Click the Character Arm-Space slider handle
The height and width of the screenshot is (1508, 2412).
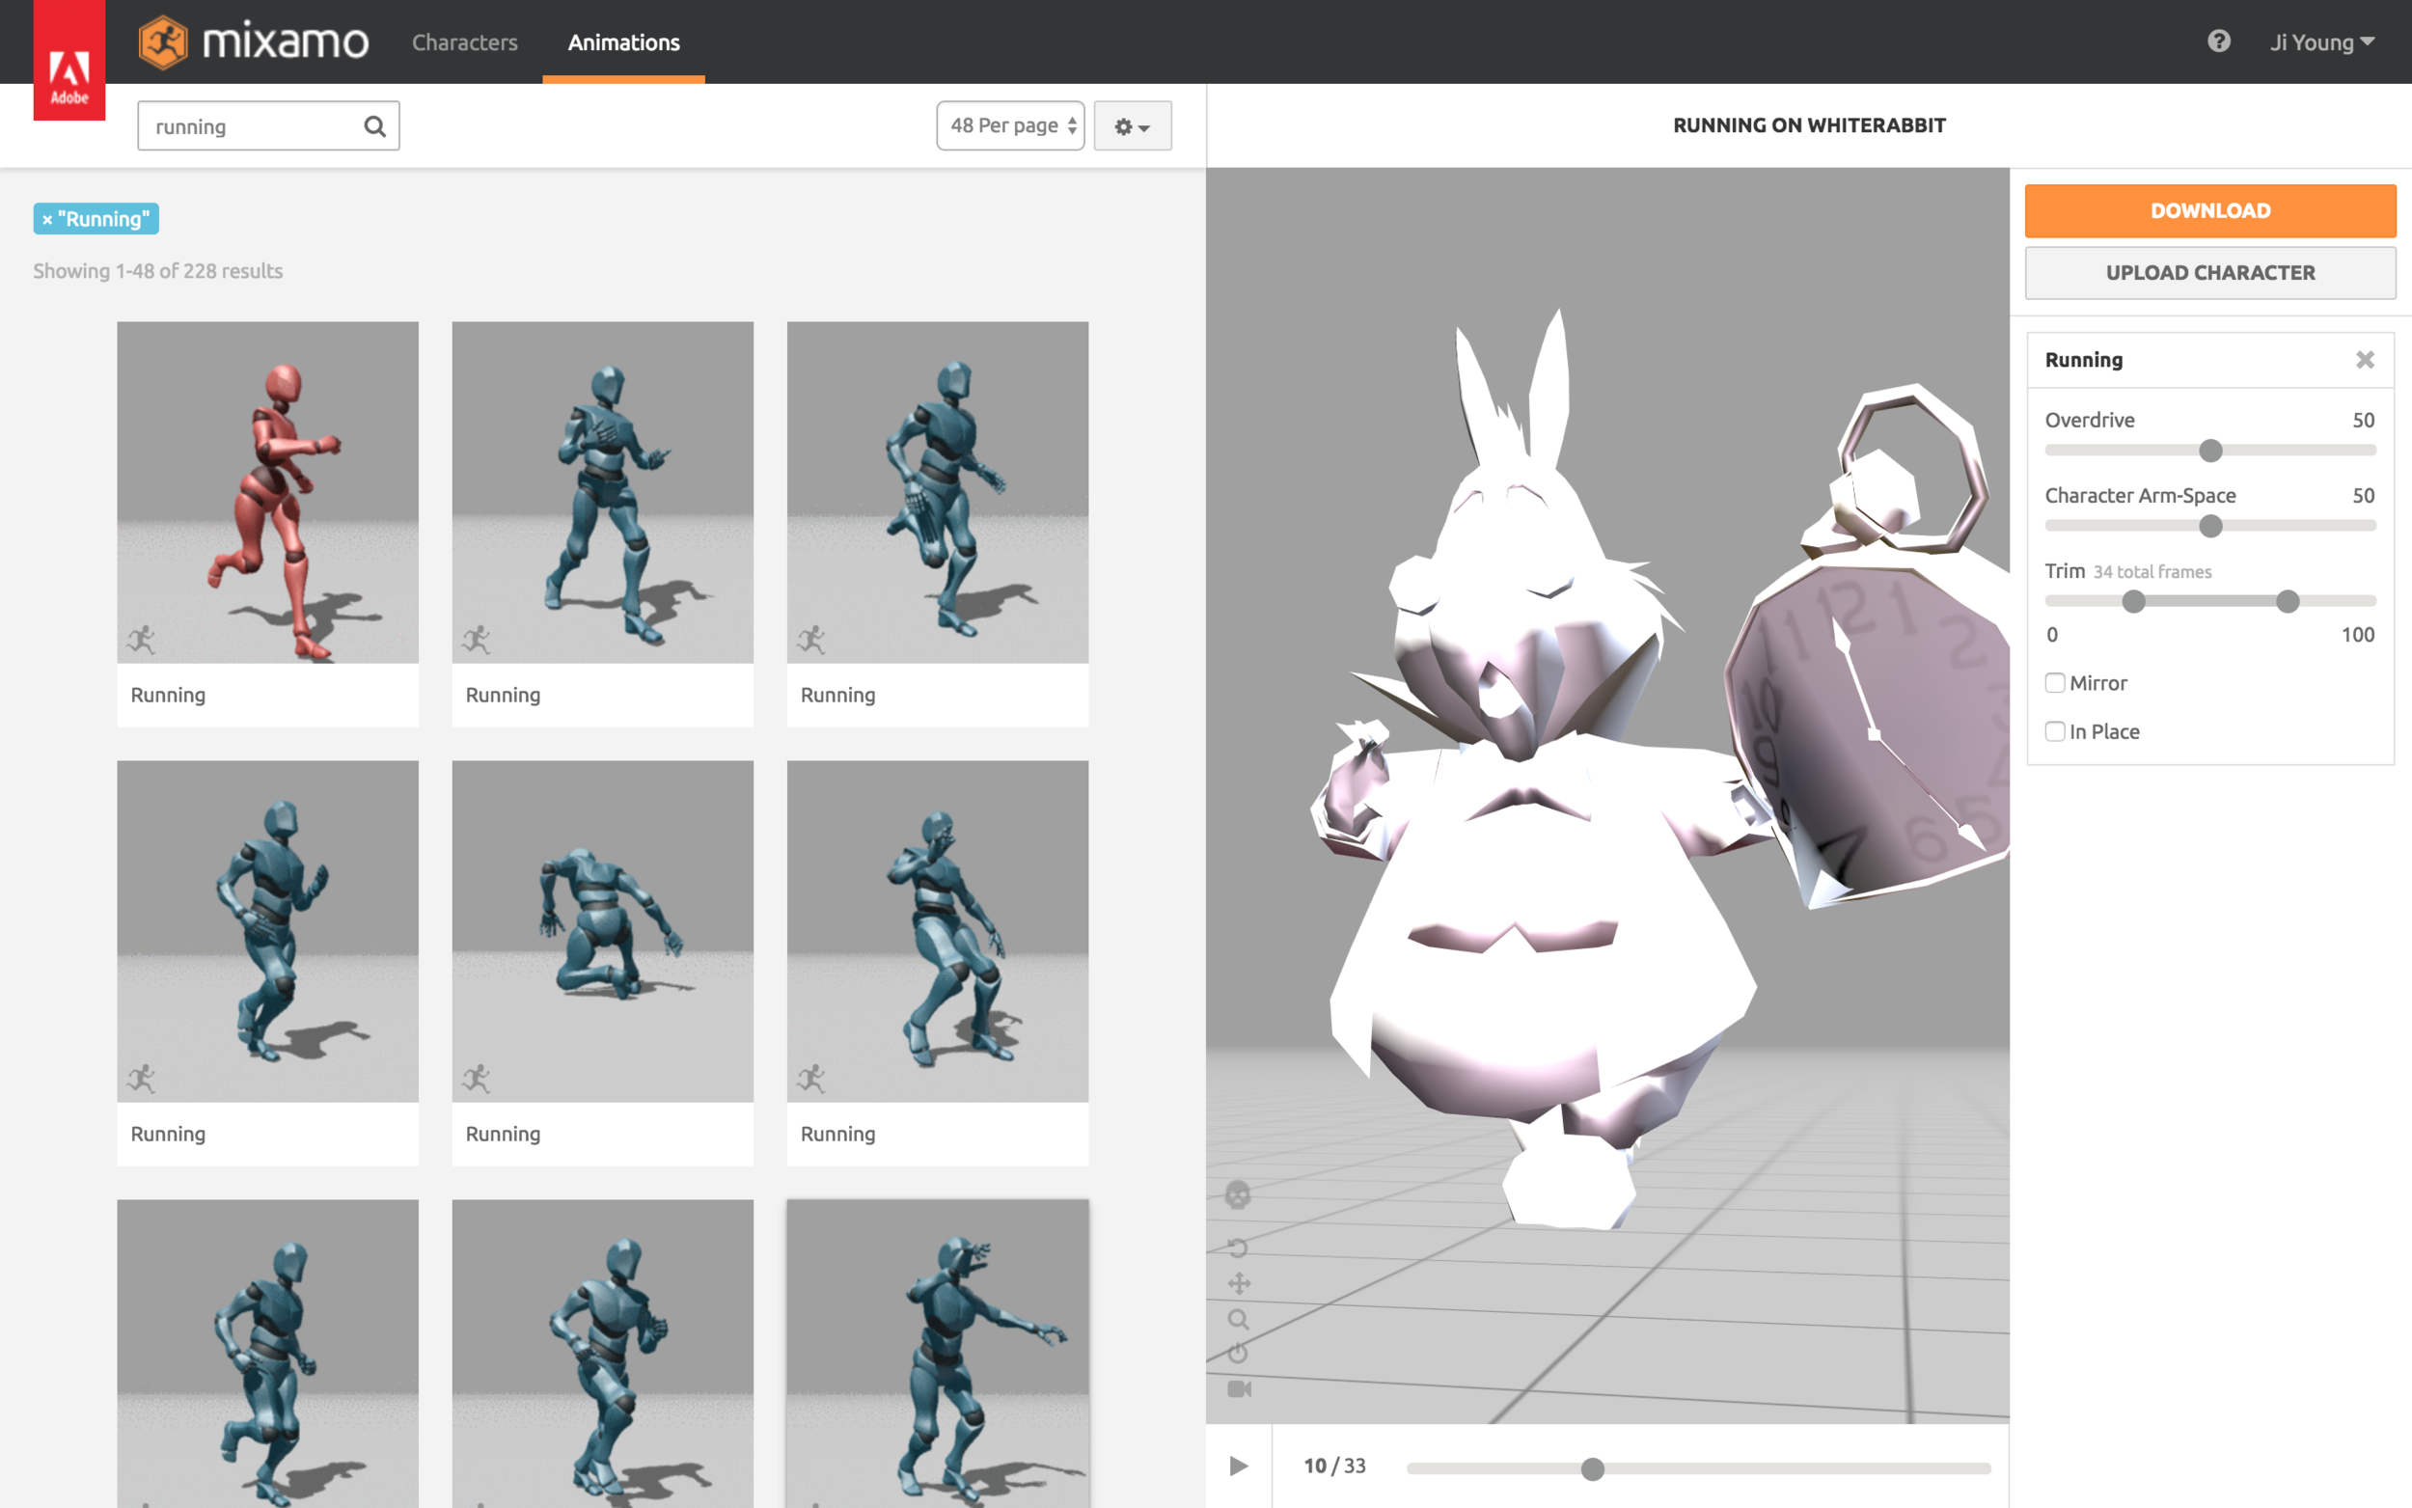click(x=2209, y=526)
